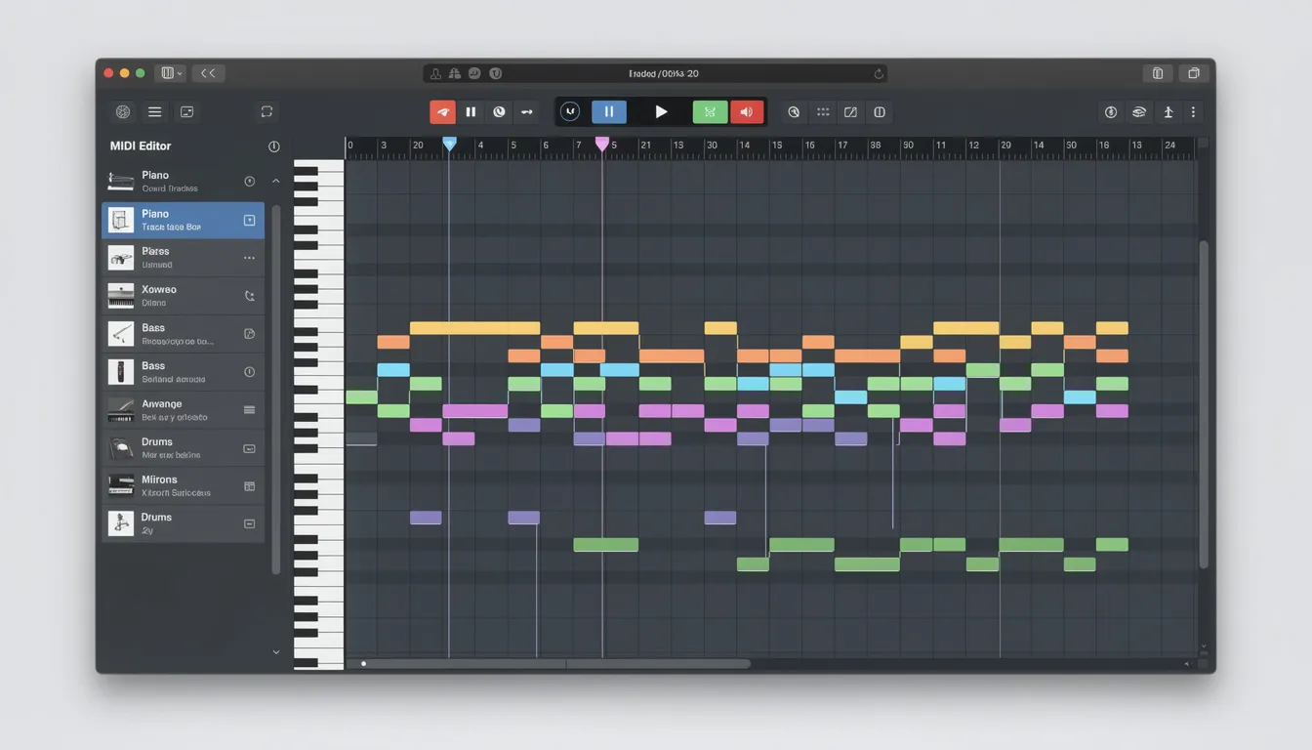Click the magnifier icon right of the transport controls
This screenshot has width=1312, height=750.
(x=794, y=111)
